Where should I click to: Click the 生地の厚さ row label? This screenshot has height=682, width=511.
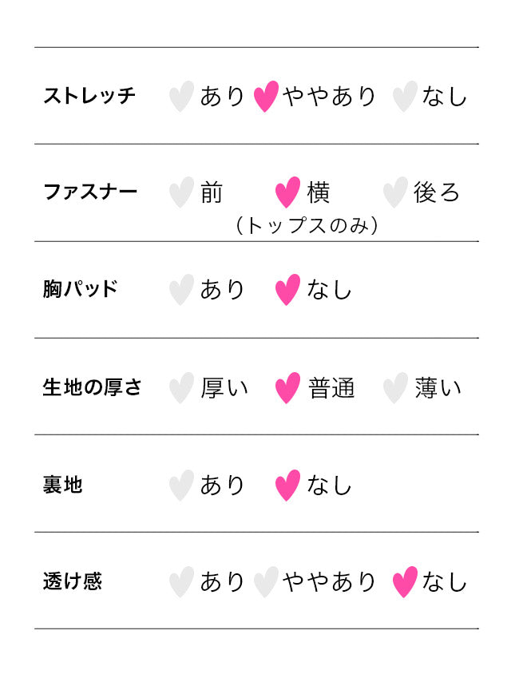point(93,388)
